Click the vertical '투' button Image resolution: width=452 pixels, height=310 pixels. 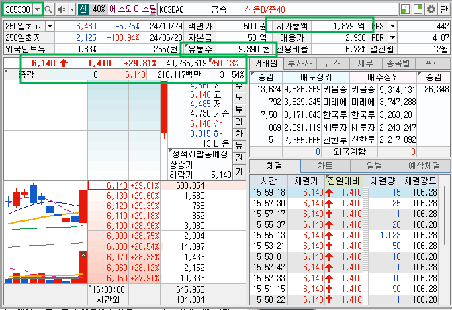[239, 109]
